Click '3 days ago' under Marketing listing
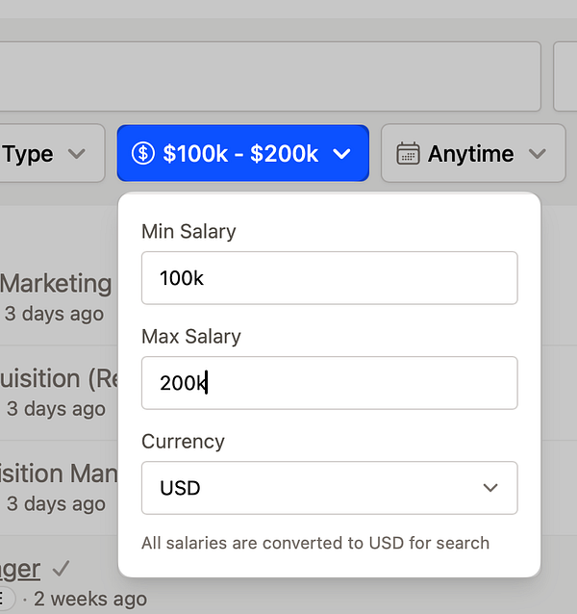 pos(55,314)
